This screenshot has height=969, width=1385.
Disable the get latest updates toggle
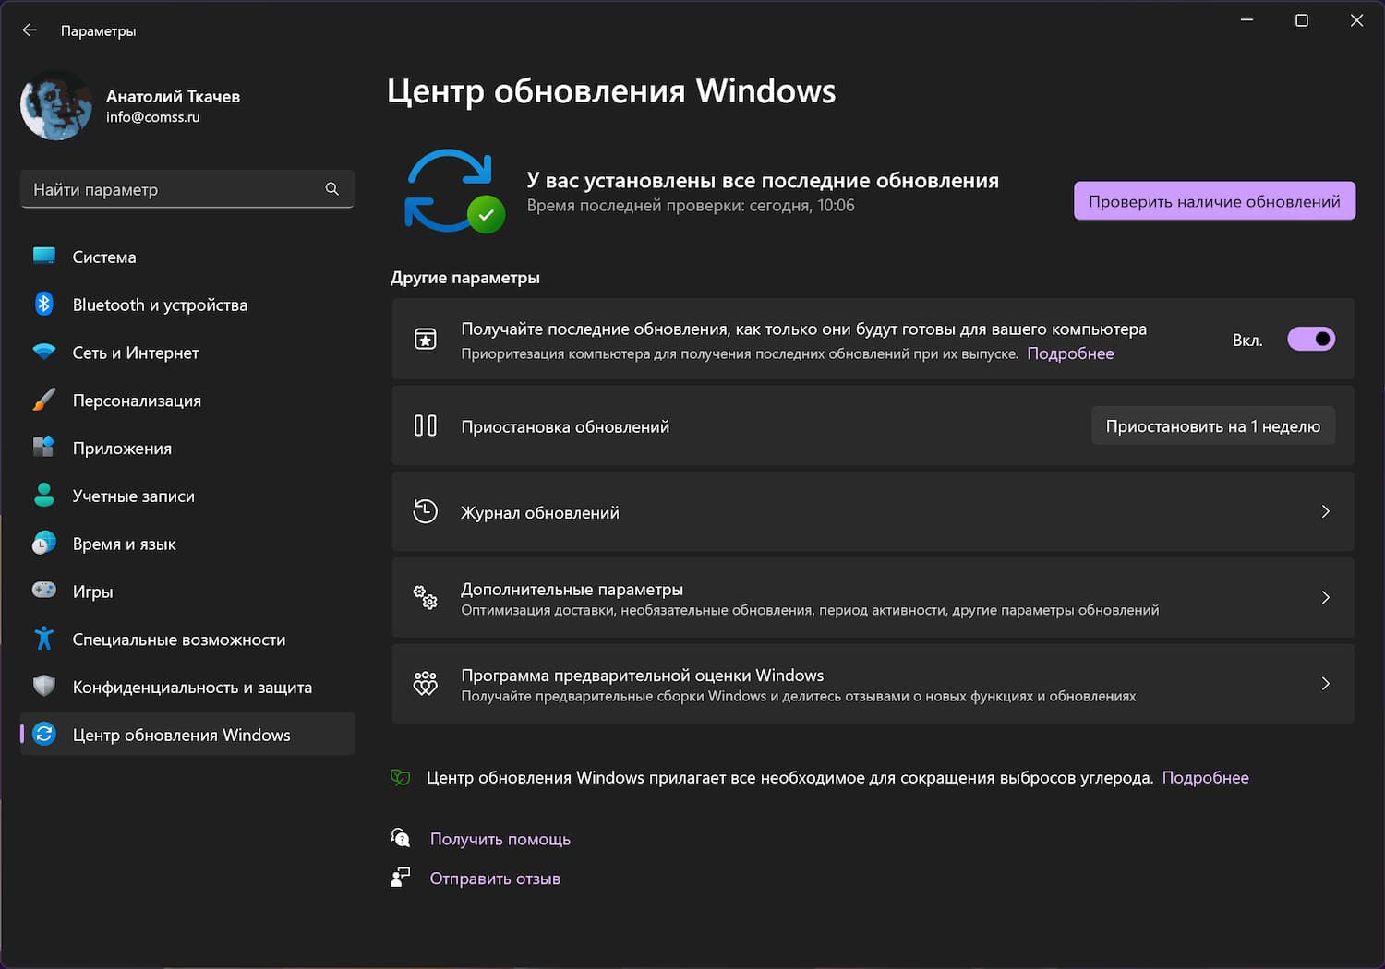[1311, 340]
